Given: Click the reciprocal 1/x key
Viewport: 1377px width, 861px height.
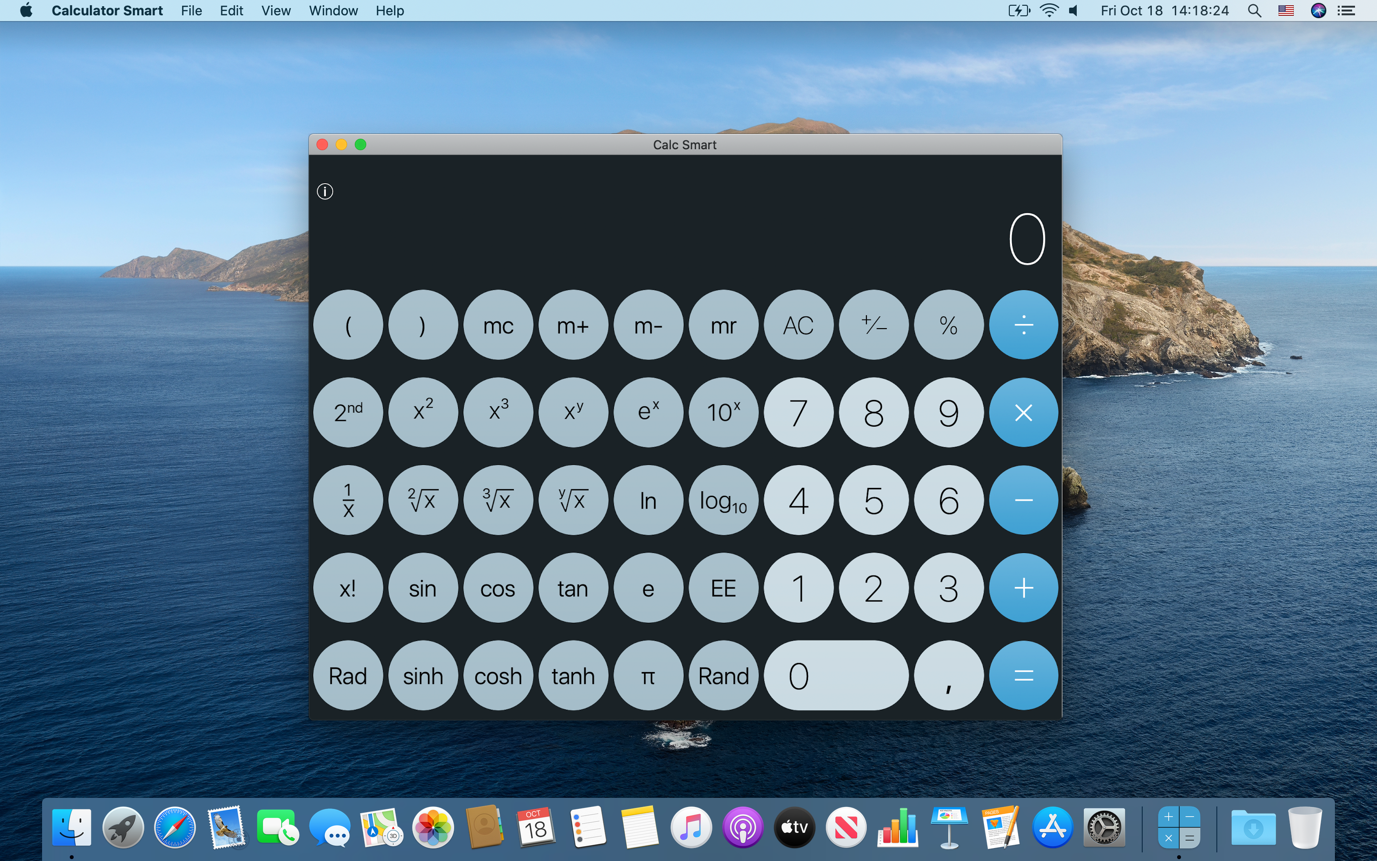Looking at the screenshot, I should [x=348, y=500].
